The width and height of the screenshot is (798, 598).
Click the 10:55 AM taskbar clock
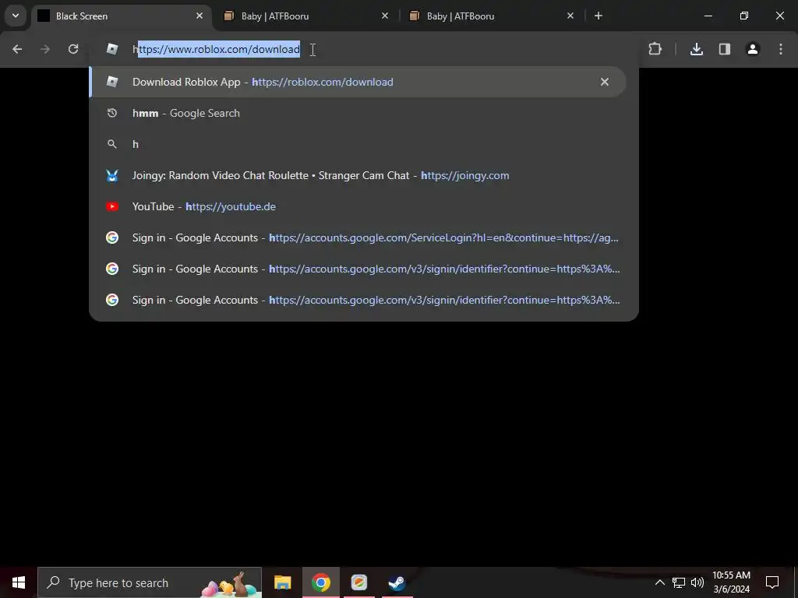[x=731, y=582]
